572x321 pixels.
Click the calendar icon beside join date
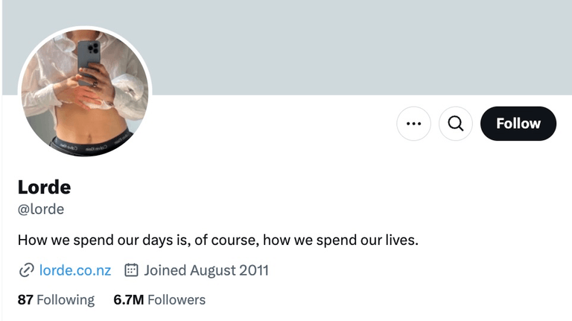pyautogui.click(x=131, y=270)
